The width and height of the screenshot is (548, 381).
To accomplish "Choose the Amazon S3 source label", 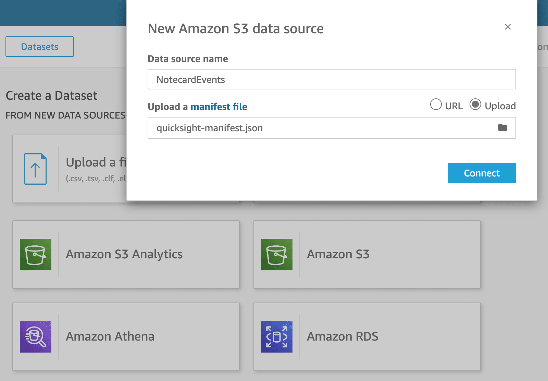I will coord(338,254).
